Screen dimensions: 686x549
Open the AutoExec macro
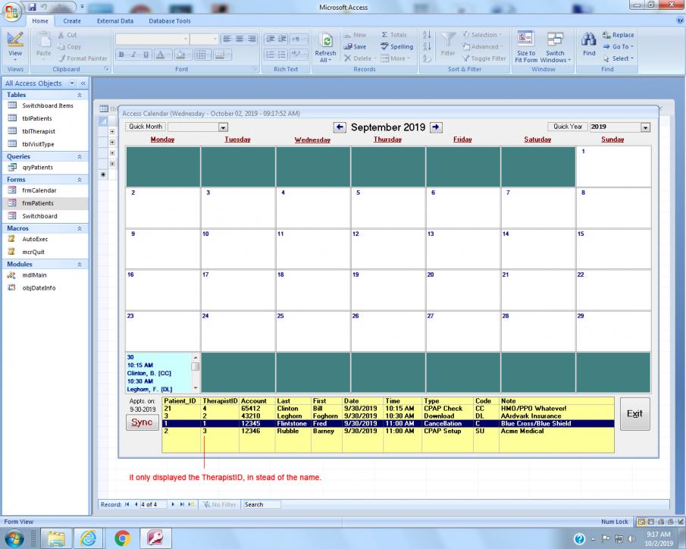(35, 239)
